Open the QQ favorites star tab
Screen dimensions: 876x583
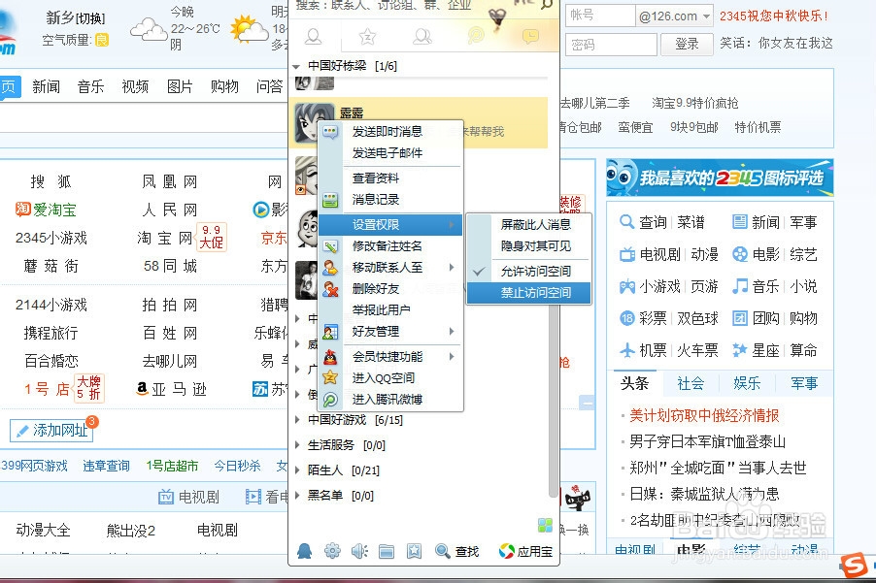[367, 37]
